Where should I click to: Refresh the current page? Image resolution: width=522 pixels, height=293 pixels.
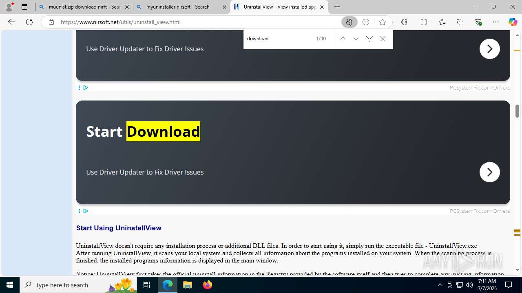point(29,22)
